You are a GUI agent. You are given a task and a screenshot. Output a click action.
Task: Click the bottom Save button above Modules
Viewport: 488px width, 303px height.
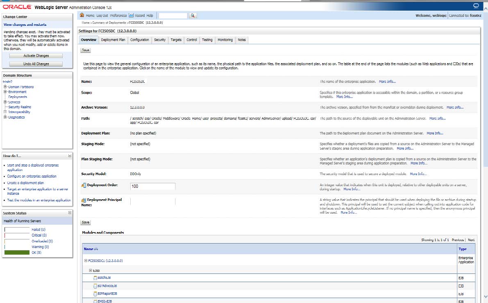[x=86, y=222]
